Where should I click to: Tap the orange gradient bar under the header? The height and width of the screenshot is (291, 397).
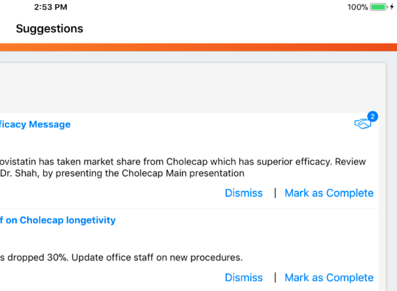pos(198,47)
